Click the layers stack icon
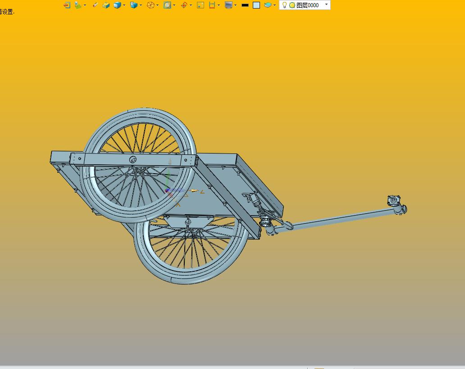This screenshot has width=465, height=369. [268, 5]
